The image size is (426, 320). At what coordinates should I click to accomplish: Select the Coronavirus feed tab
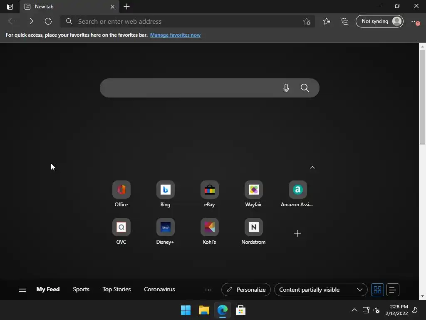[159, 290]
